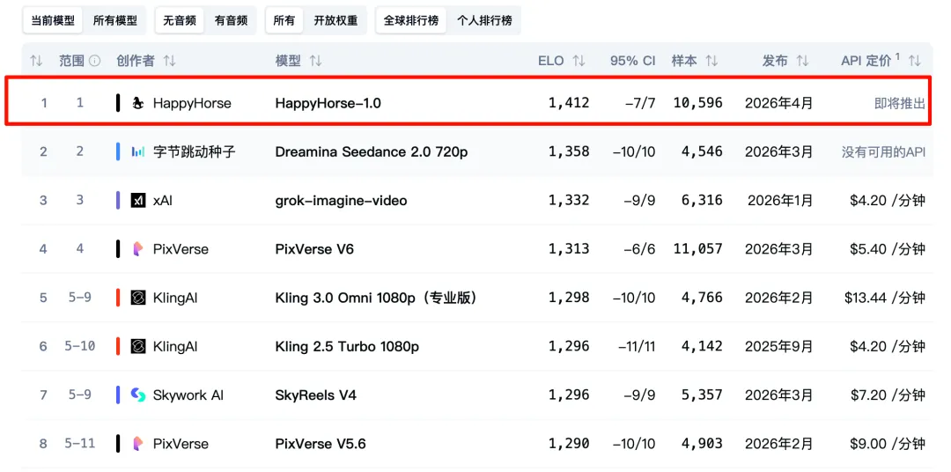Click sample count 5,357
This screenshot has height=472, width=951.
pos(701,395)
